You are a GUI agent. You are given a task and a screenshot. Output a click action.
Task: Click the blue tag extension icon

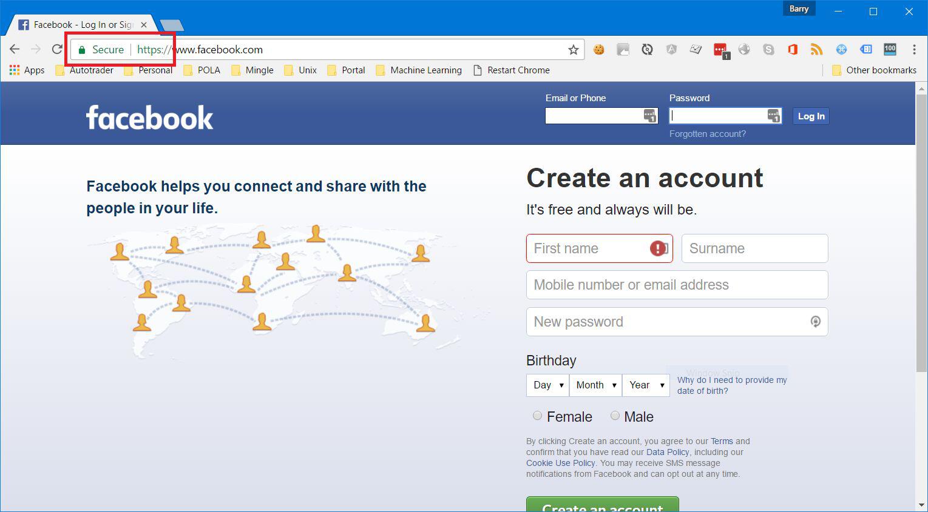point(866,50)
